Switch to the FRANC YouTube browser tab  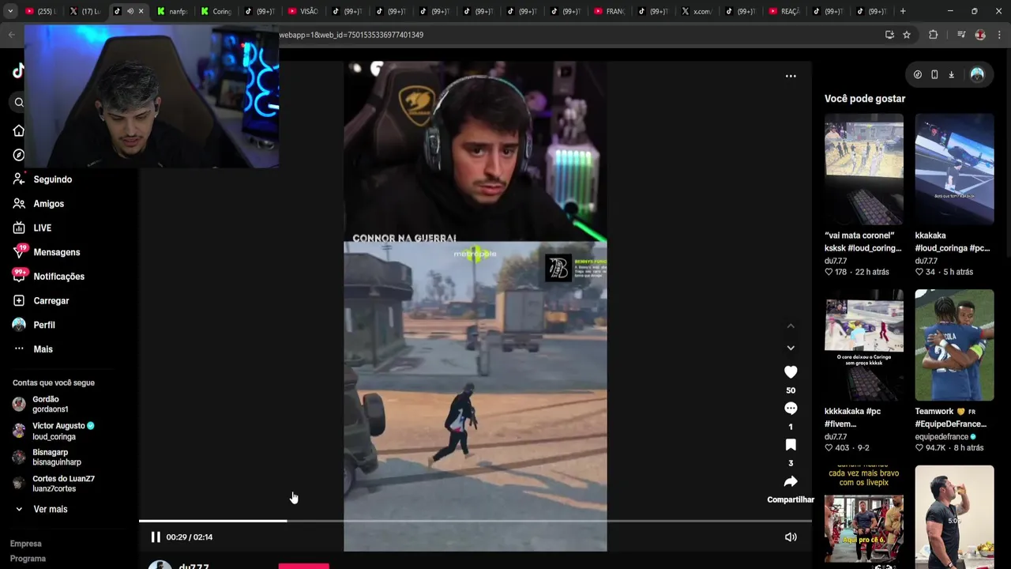click(x=608, y=11)
